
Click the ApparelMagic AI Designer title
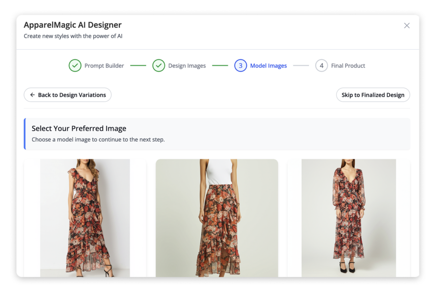73,25
